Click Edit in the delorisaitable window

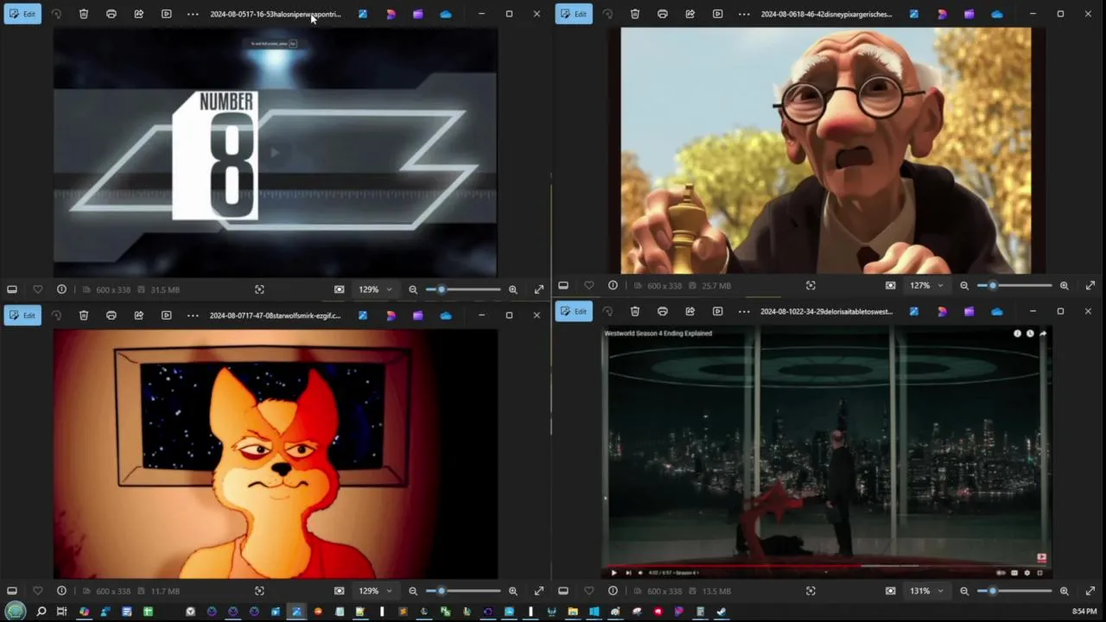(574, 311)
